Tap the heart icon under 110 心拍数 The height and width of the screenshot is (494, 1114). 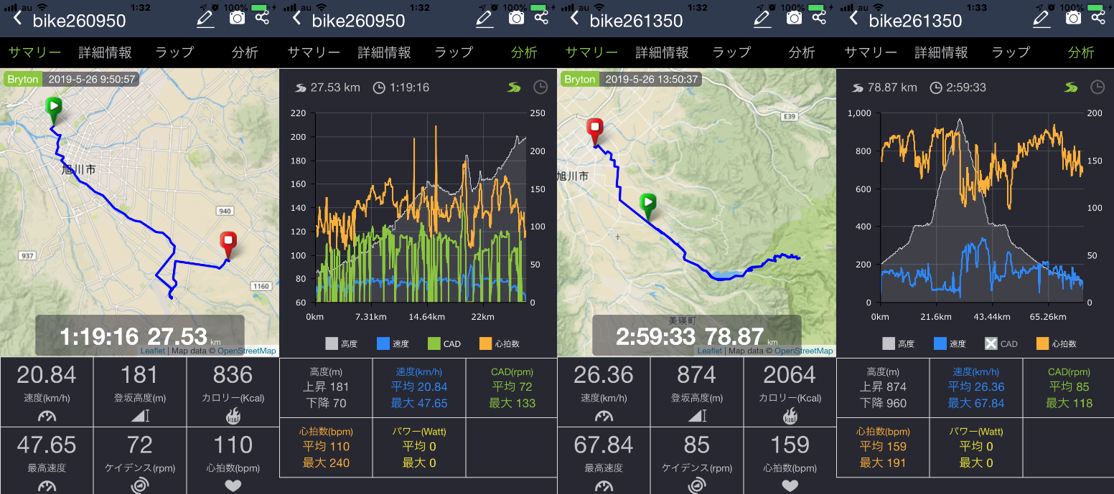(233, 485)
